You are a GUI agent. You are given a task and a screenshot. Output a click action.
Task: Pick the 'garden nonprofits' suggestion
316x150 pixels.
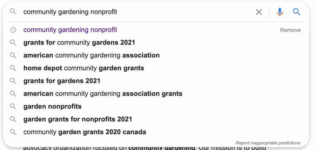pos(52,106)
